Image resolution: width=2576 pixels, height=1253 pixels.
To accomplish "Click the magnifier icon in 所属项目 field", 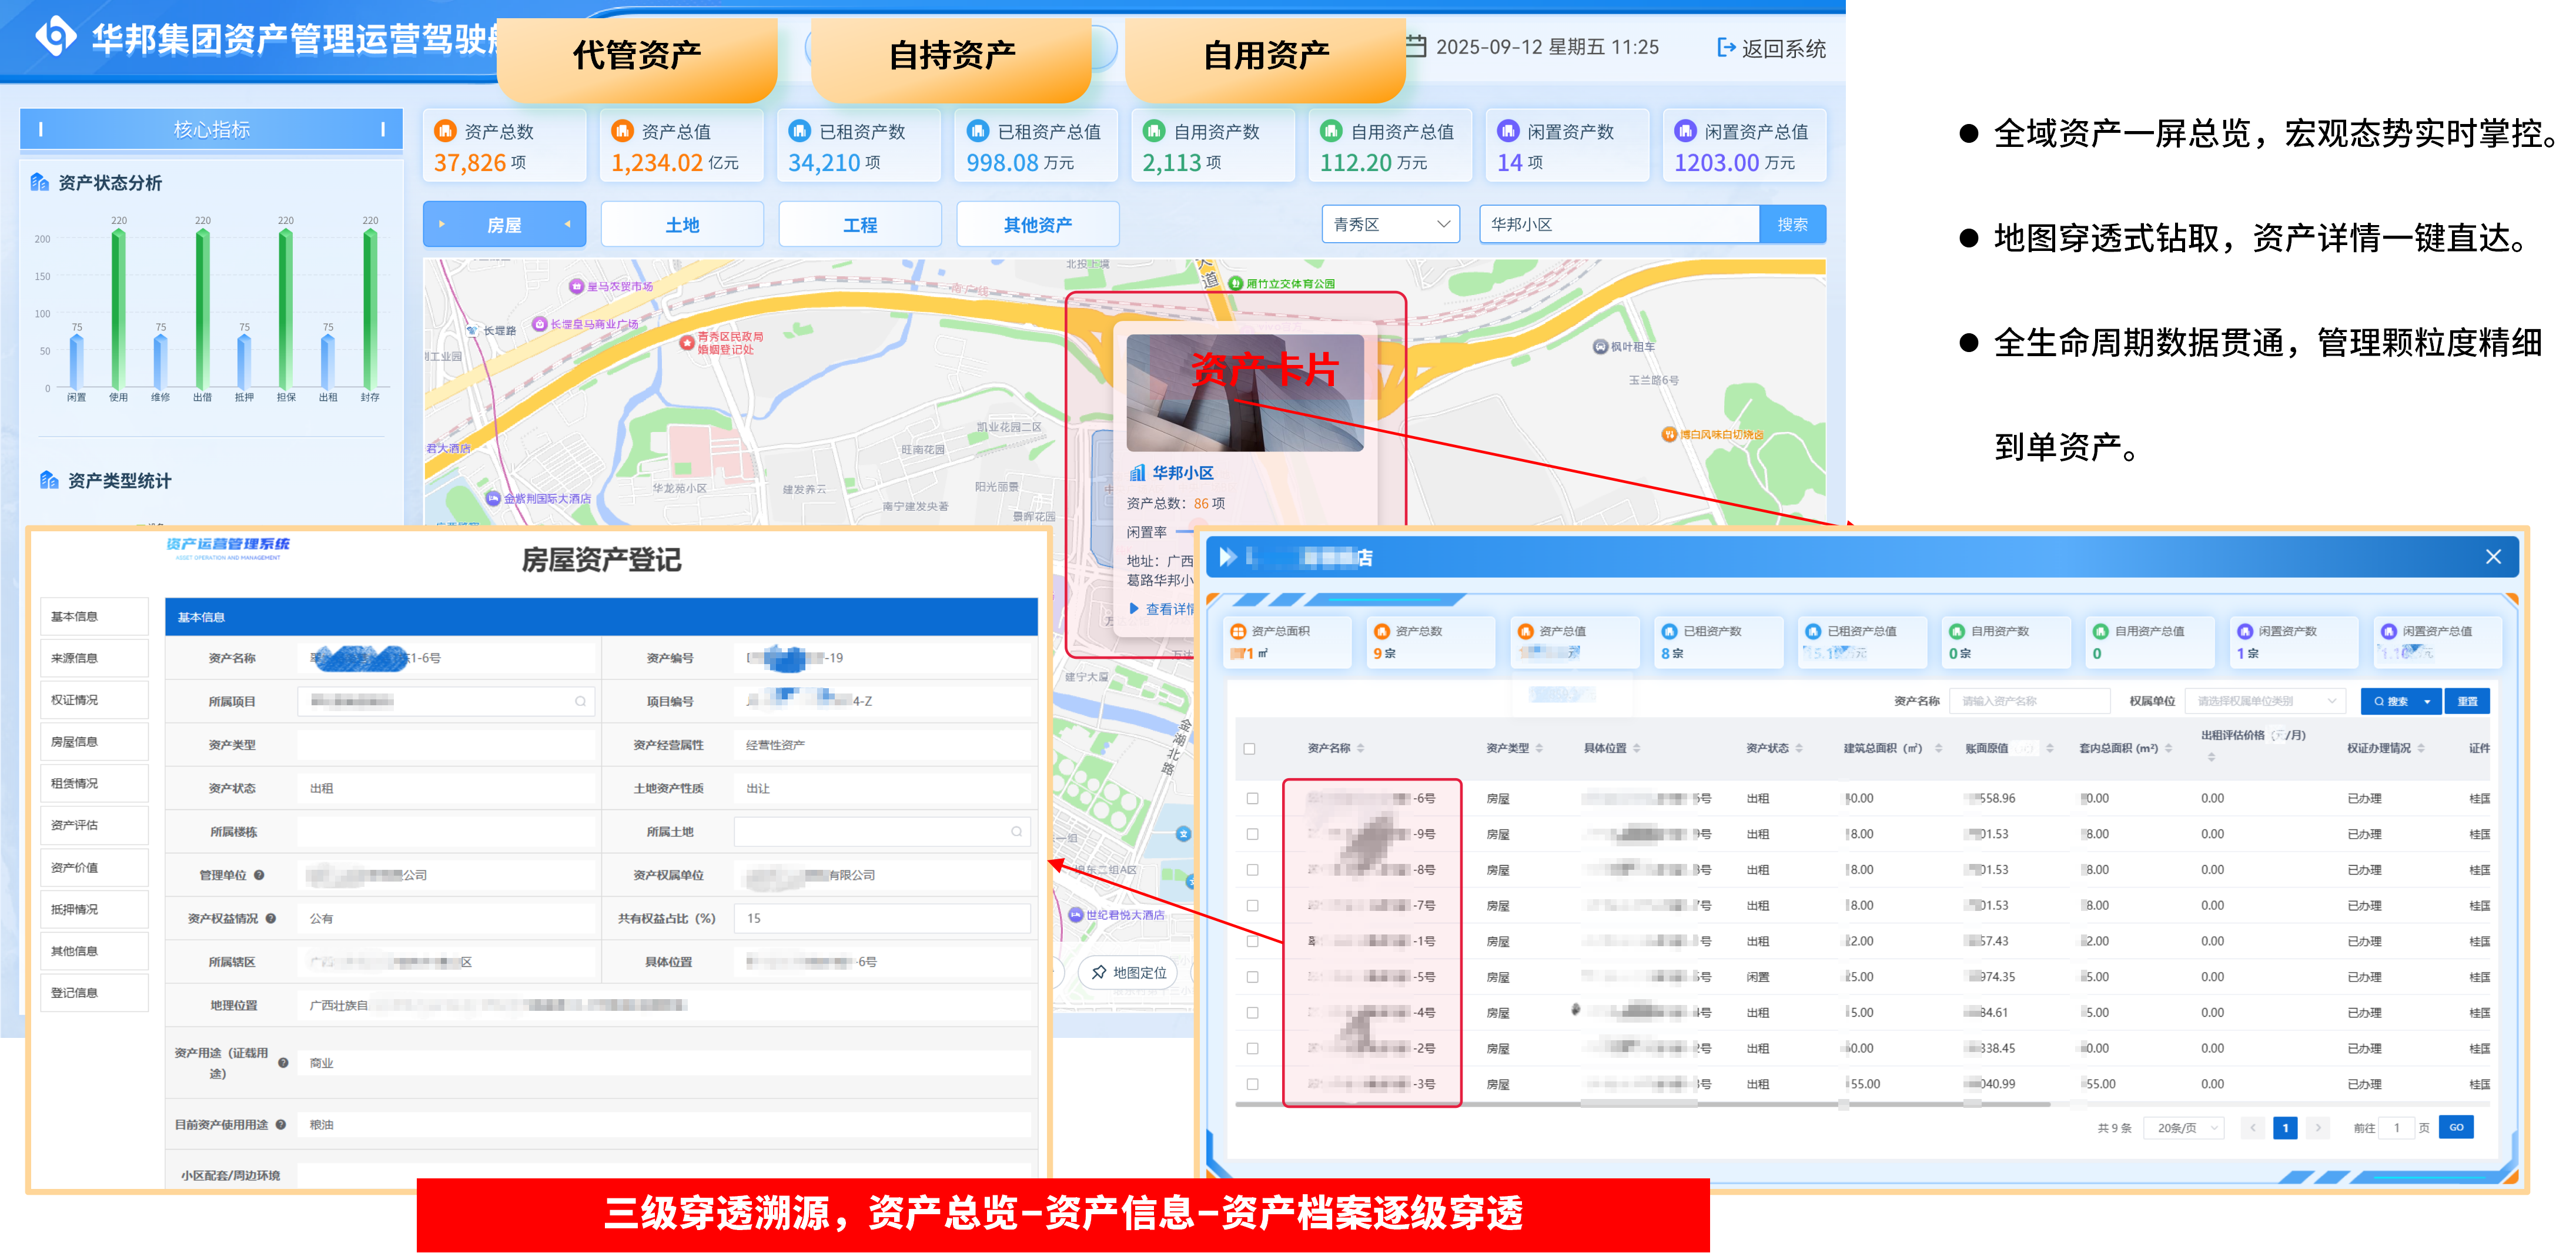I will coord(580,701).
